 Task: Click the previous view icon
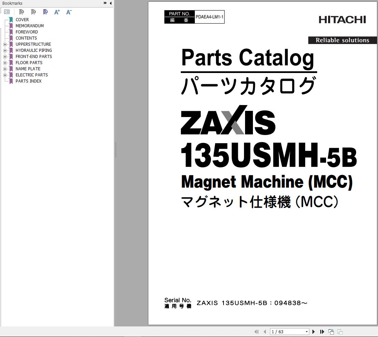(x=331, y=332)
